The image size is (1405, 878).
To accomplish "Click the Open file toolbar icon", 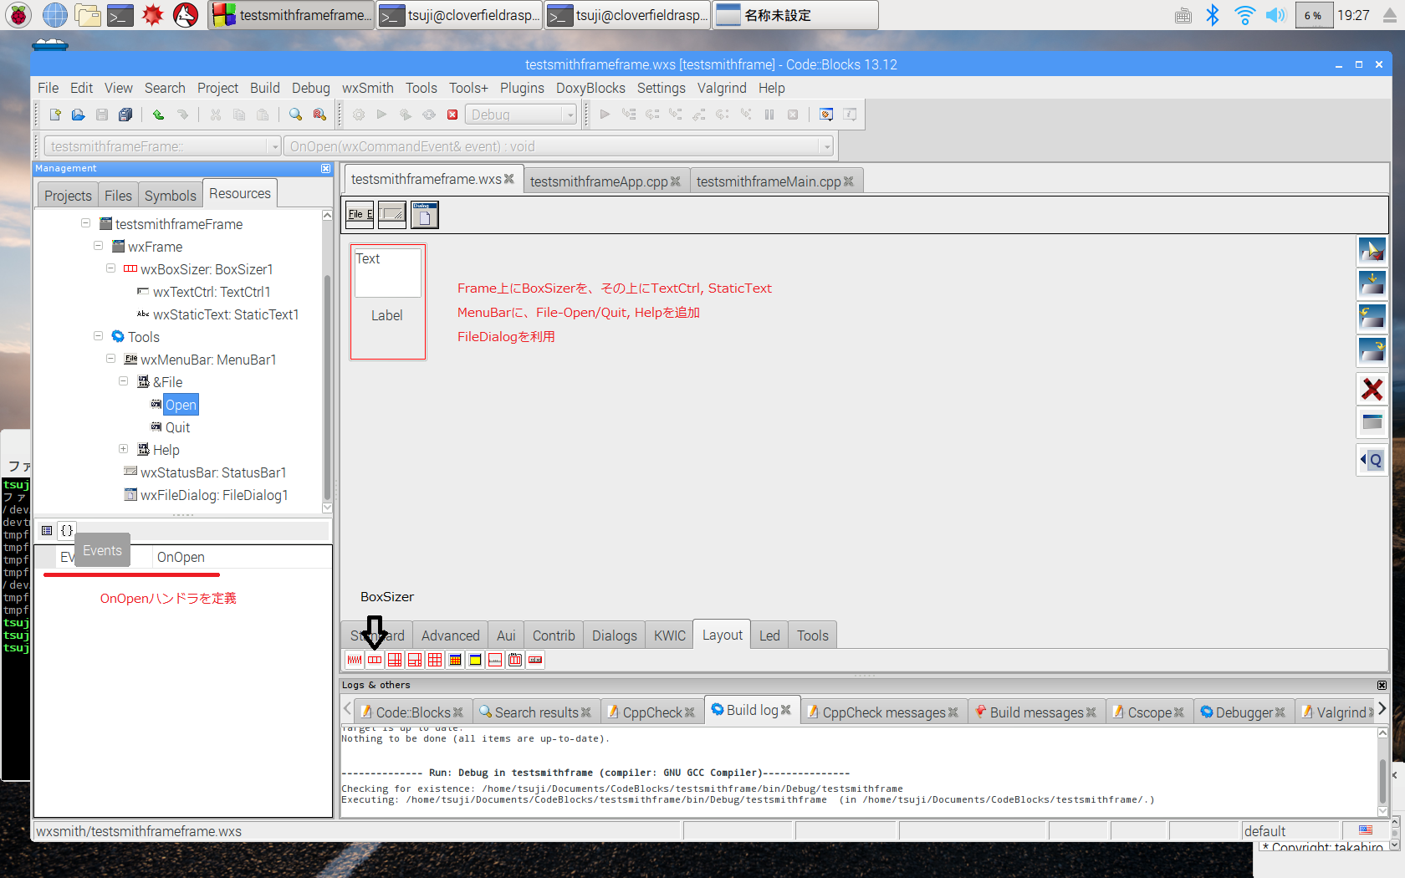I will pos(78,115).
